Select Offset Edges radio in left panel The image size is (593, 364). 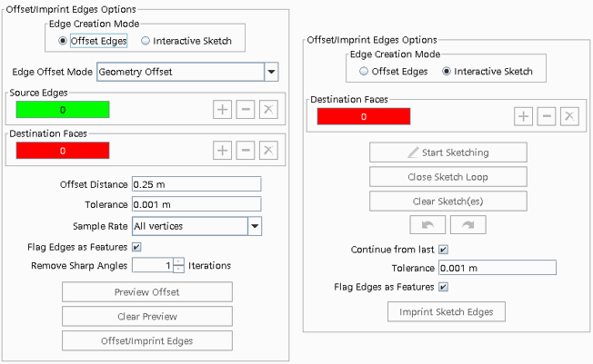coord(63,41)
